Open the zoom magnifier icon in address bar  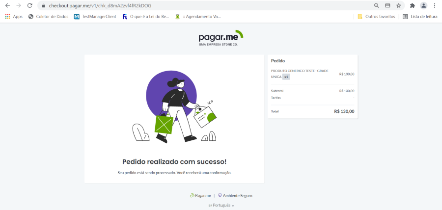pyautogui.click(x=376, y=5)
